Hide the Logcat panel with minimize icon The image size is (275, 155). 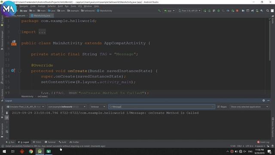coord(268,100)
